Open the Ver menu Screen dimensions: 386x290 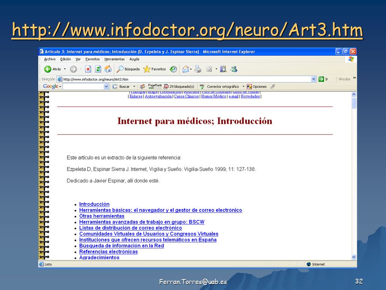click(x=78, y=59)
